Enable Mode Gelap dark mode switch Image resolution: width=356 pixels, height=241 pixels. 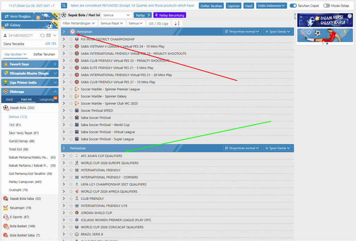click(x=326, y=6)
